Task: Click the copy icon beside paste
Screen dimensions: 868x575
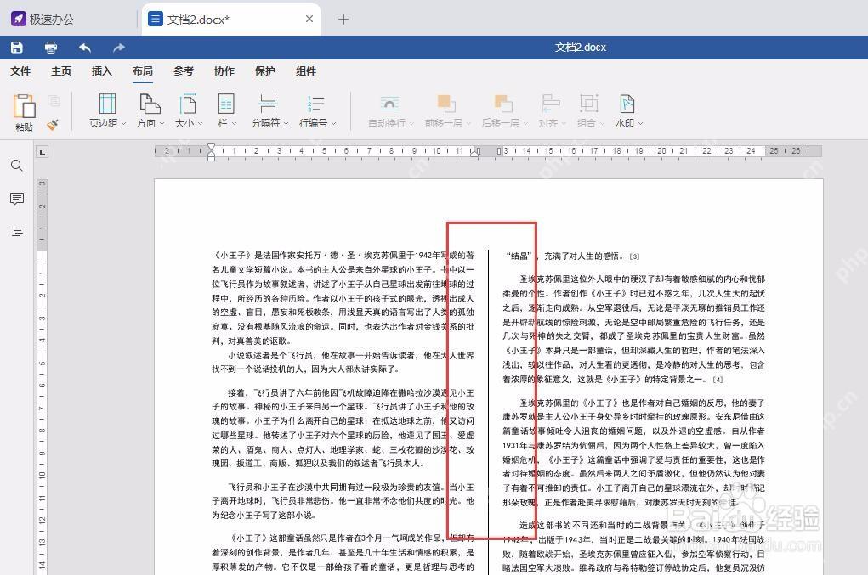Action: [x=54, y=100]
